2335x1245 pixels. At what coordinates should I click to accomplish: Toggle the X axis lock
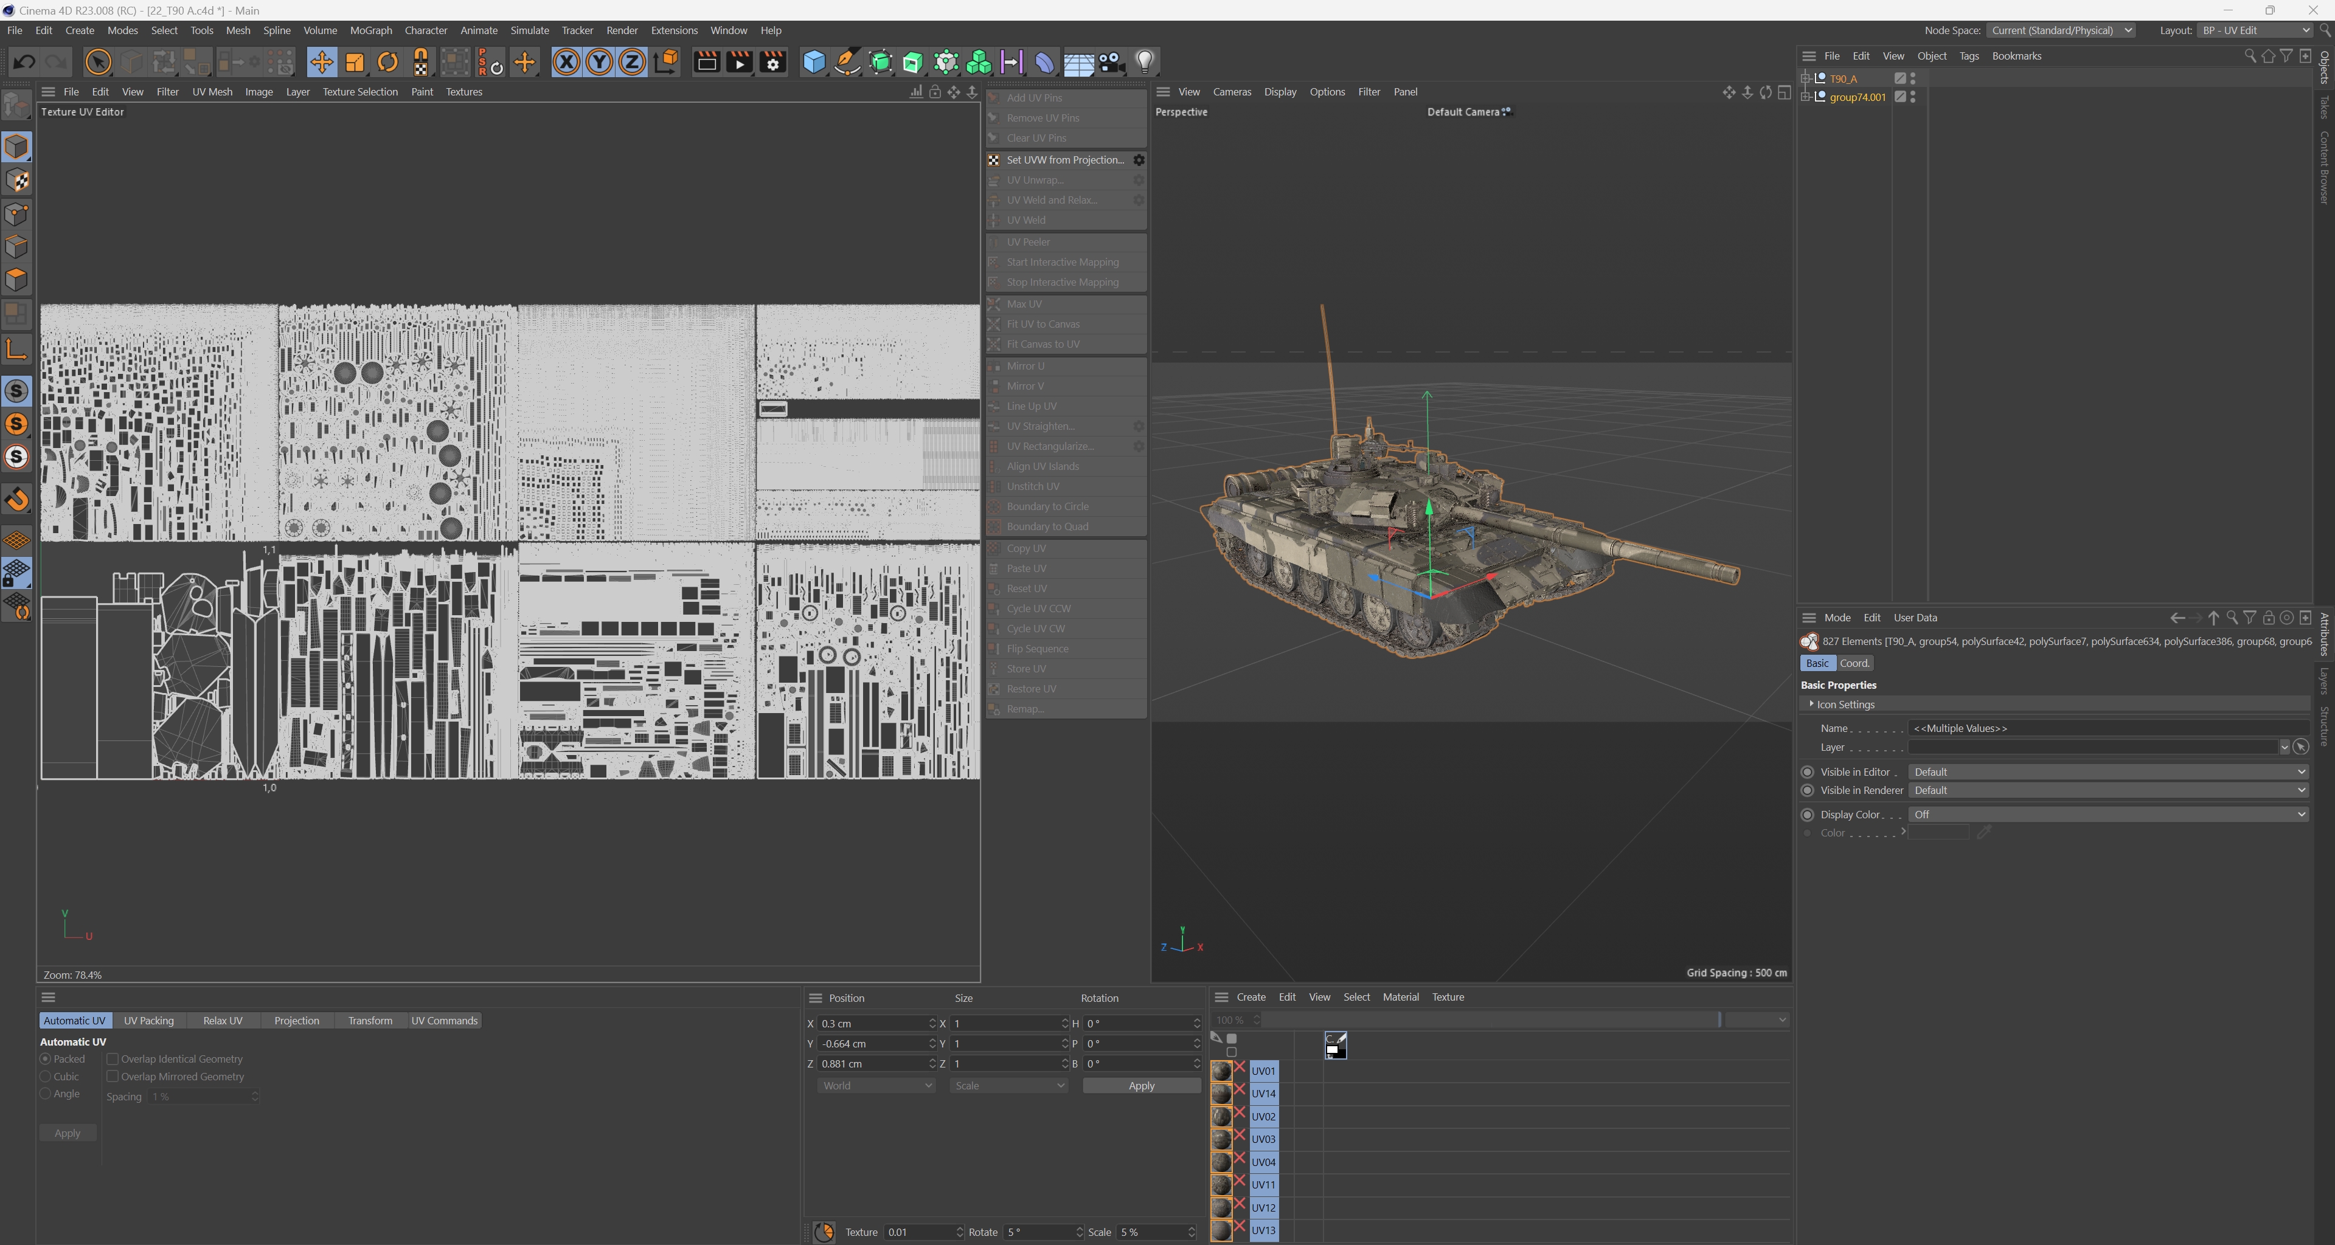566,63
